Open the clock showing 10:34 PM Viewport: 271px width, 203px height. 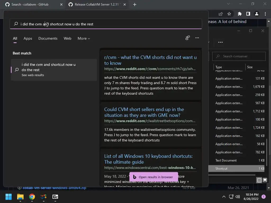[251, 197]
